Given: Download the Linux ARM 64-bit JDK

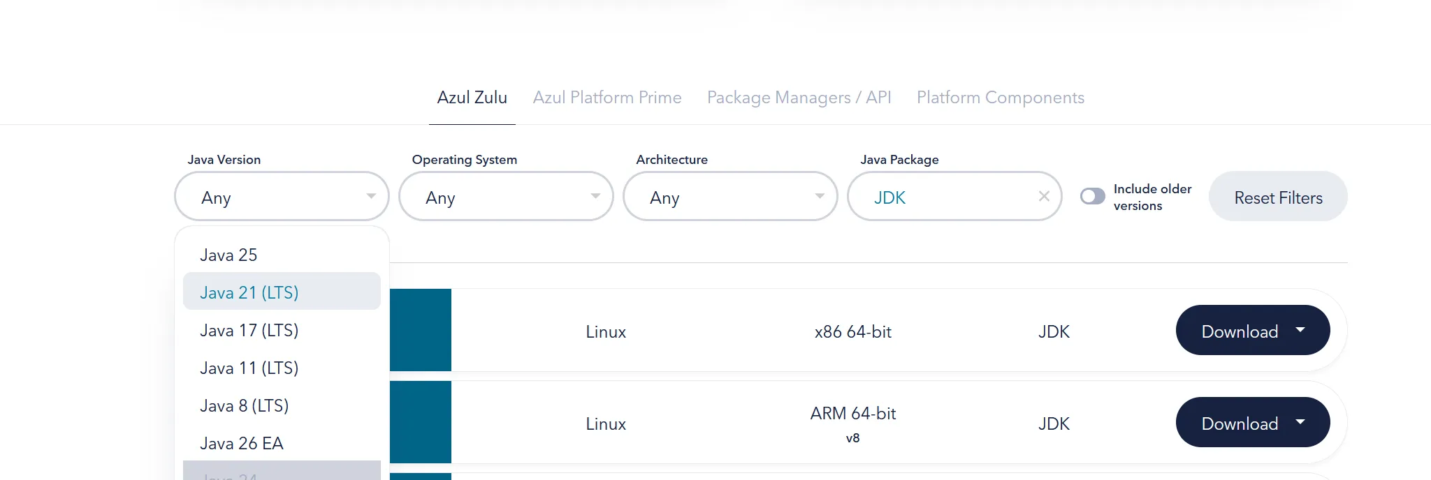Looking at the screenshot, I should pos(1239,423).
